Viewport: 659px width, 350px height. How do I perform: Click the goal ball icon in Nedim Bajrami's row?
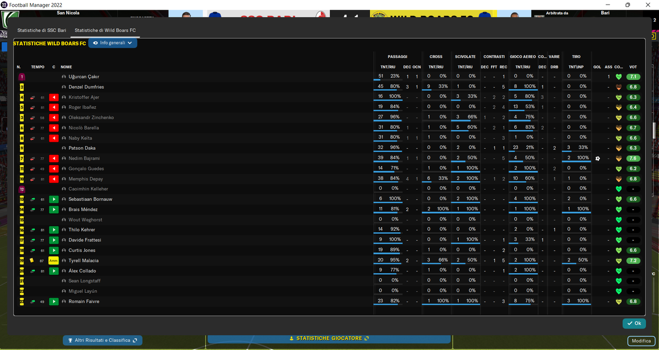coord(597,159)
